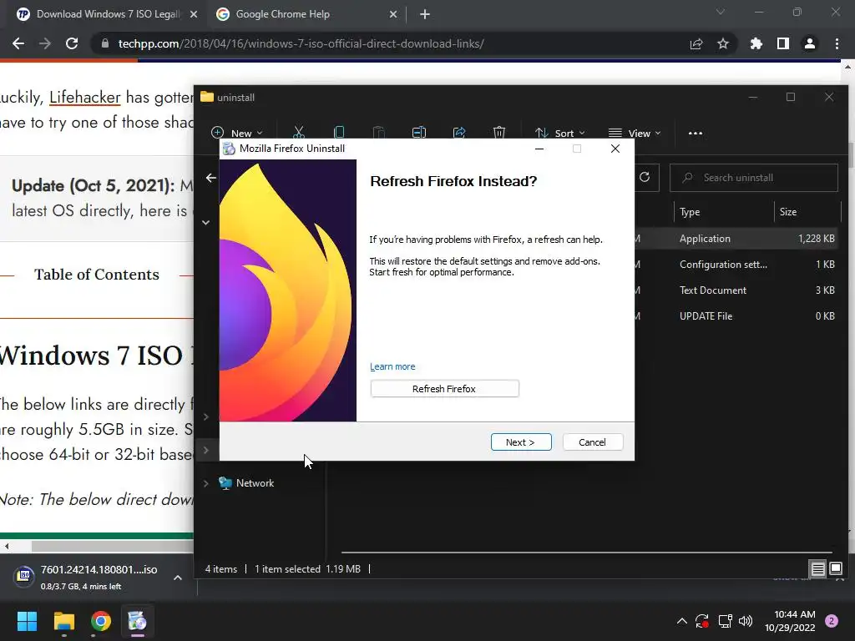This screenshot has height=641, width=855.
Task: Open File Explorer from taskbar
Action: [x=63, y=621]
